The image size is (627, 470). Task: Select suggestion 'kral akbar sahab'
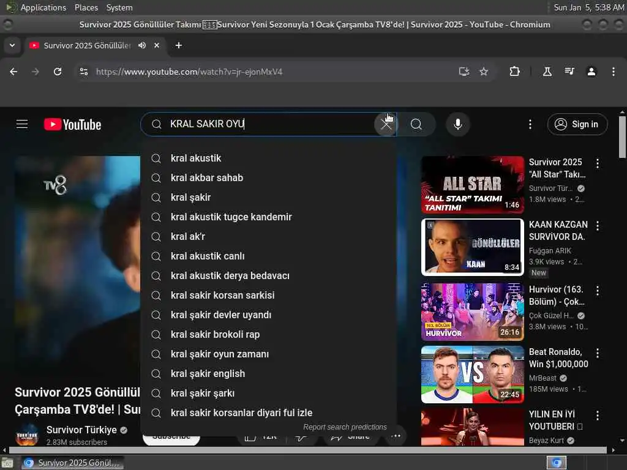pos(268,178)
